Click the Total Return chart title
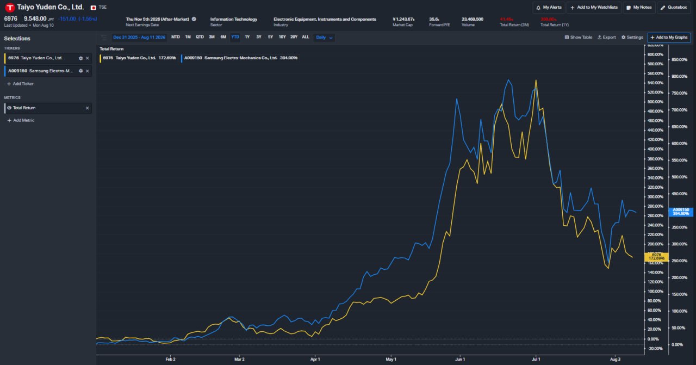Screen dimensions: 696x365 [x=111, y=49]
